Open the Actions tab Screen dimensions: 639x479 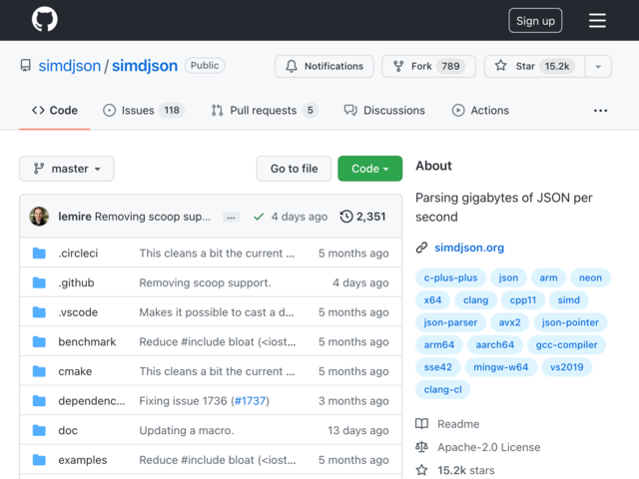click(480, 111)
